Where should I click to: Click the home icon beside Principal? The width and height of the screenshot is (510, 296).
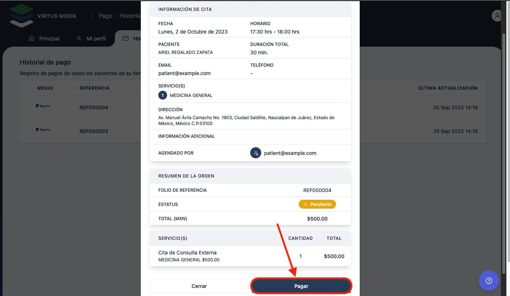31,39
